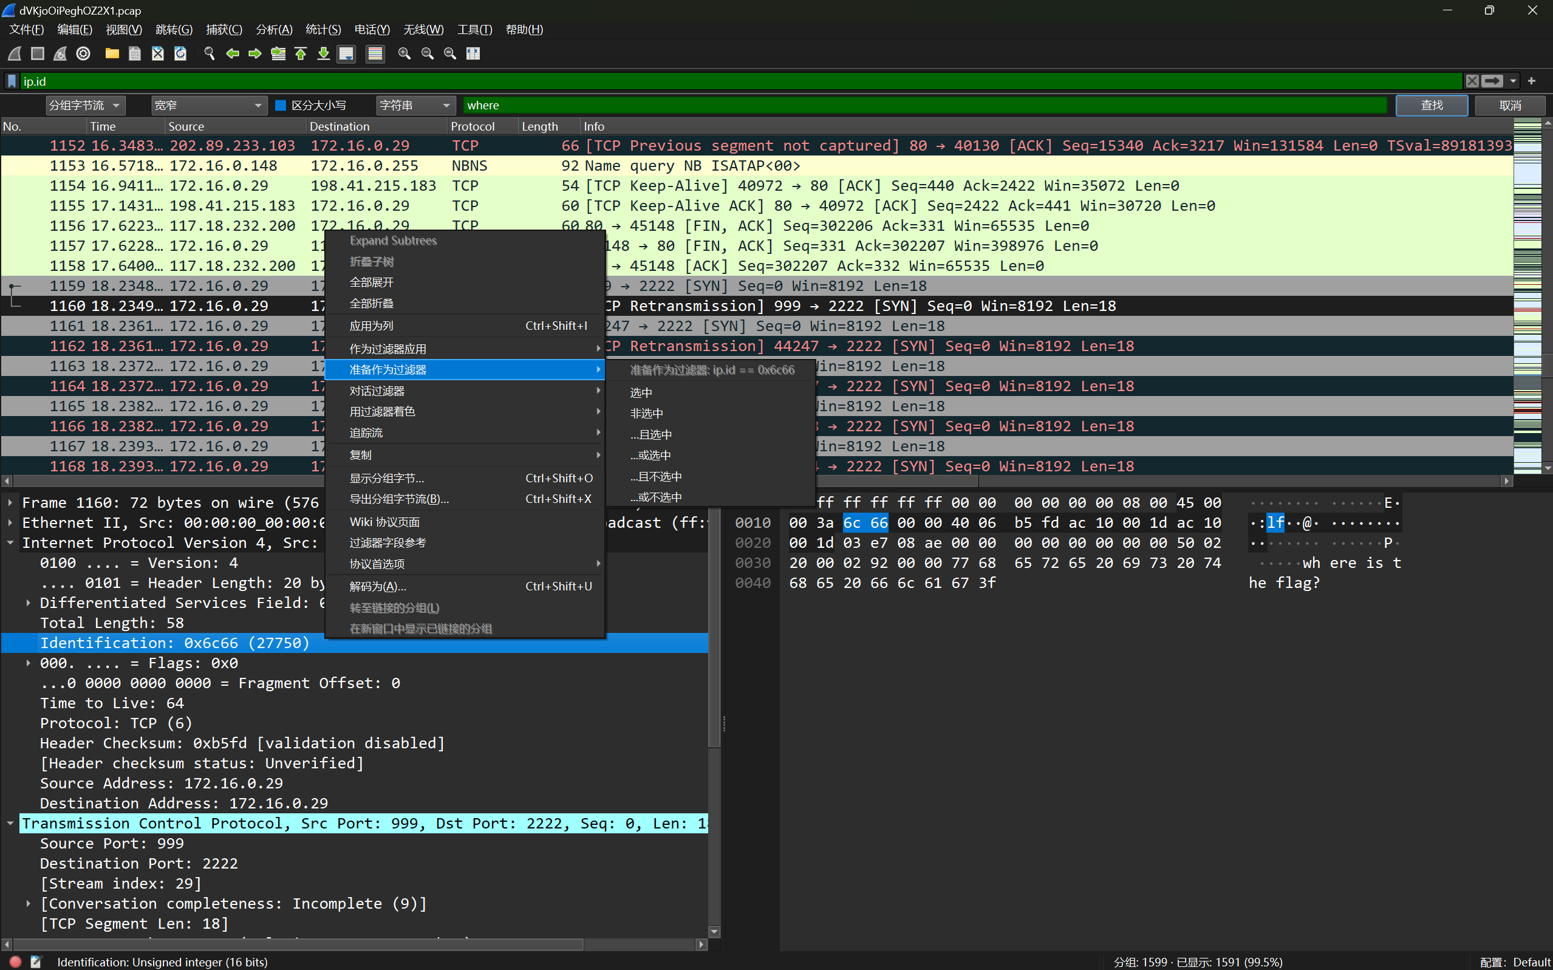The height and width of the screenshot is (970, 1553).
Task: Save the capture file
Action: [135, 53]
